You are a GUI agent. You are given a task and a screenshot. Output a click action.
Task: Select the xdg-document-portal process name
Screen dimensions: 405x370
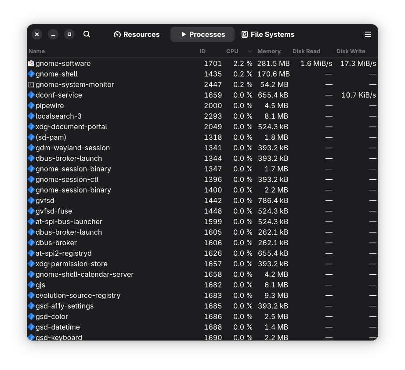coord(71,127)
